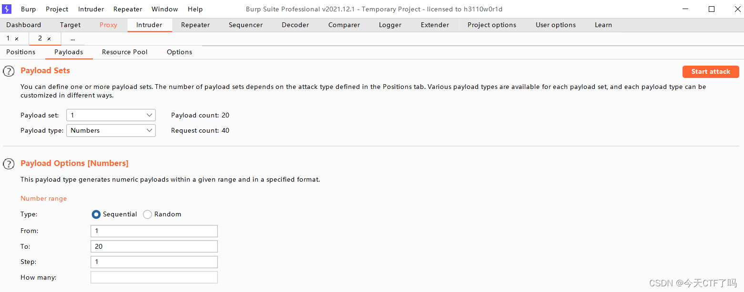Click the Payload Sets heading

point(45,70)
